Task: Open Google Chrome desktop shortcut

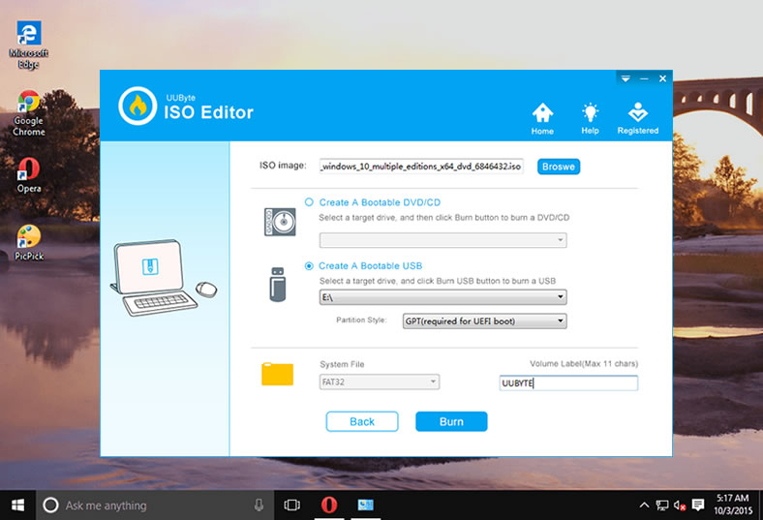Action: coord(28,104)
